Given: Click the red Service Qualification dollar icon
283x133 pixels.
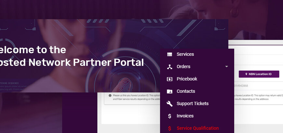Looking at the screenshot, I should pyautogui.click(x=169, y=128).
